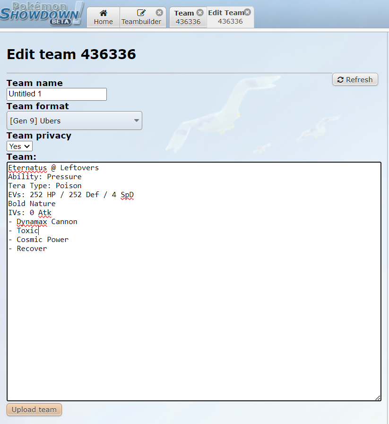The height and width of the screenshot is (424, 389).
Task: Open the Team format dropdown
Action: click(x=74, y=121)
